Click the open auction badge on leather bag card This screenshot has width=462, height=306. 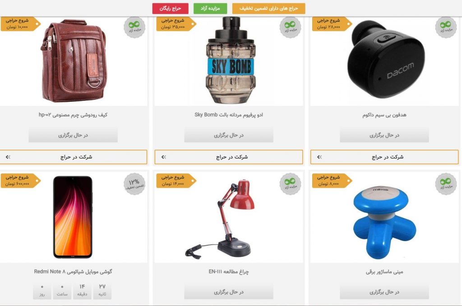pyautogui.click(x=134, y=27)
